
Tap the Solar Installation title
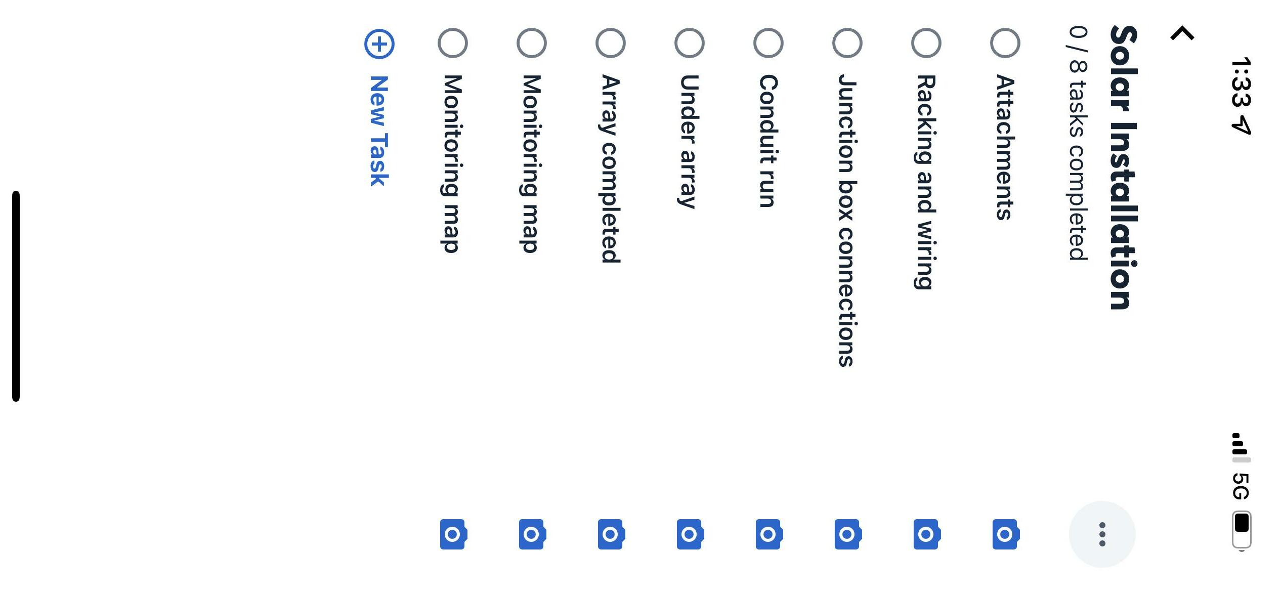[1123, 167]
